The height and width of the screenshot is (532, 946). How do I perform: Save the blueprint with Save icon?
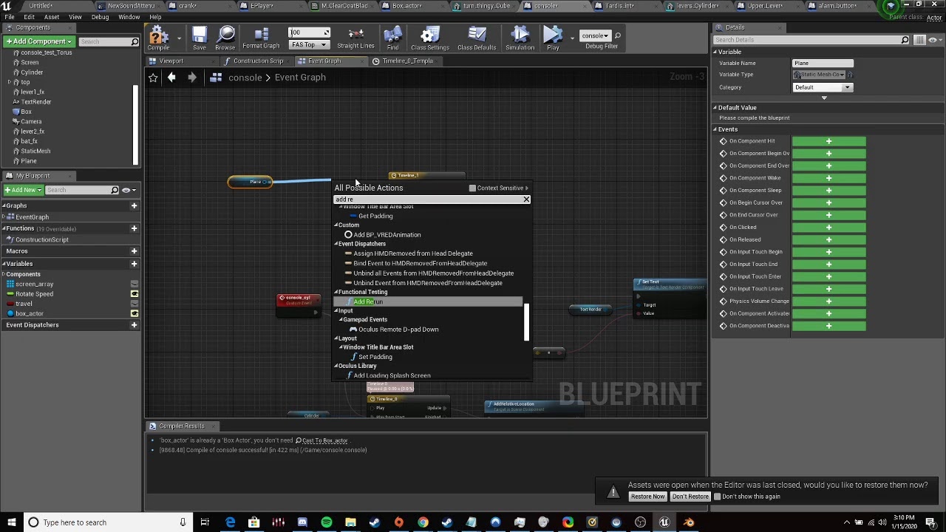pyautogui.click(x=199, y=38)
